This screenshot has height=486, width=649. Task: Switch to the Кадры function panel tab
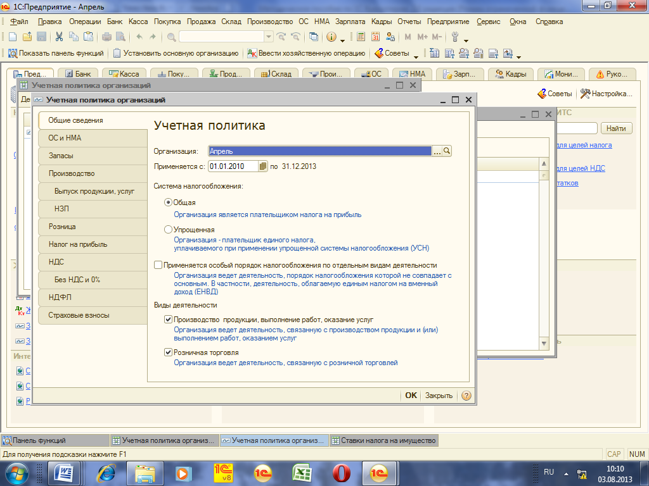pyautogui.click(x=511, y=73)
